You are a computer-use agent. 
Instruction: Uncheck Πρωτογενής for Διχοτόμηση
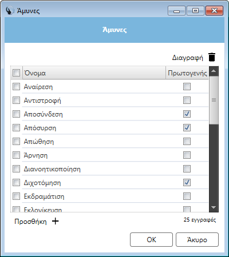[x=187, y=183]
